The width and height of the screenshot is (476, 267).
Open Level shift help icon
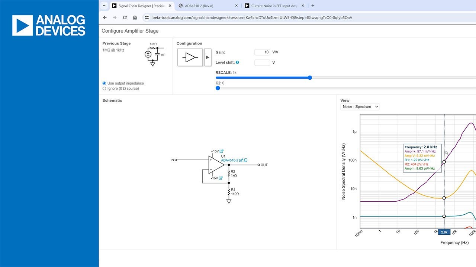point(237,63)
